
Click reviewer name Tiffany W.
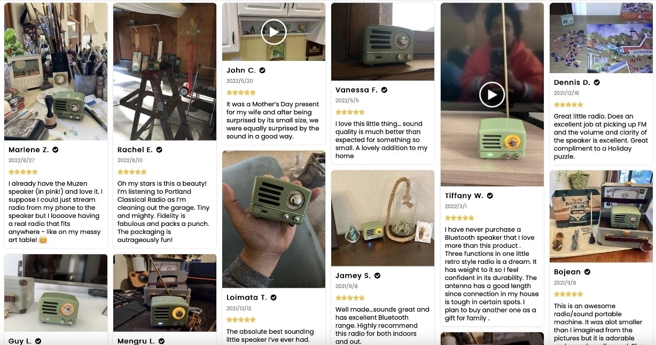464,196
